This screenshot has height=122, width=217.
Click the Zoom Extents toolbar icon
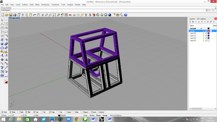coord(54,15)
